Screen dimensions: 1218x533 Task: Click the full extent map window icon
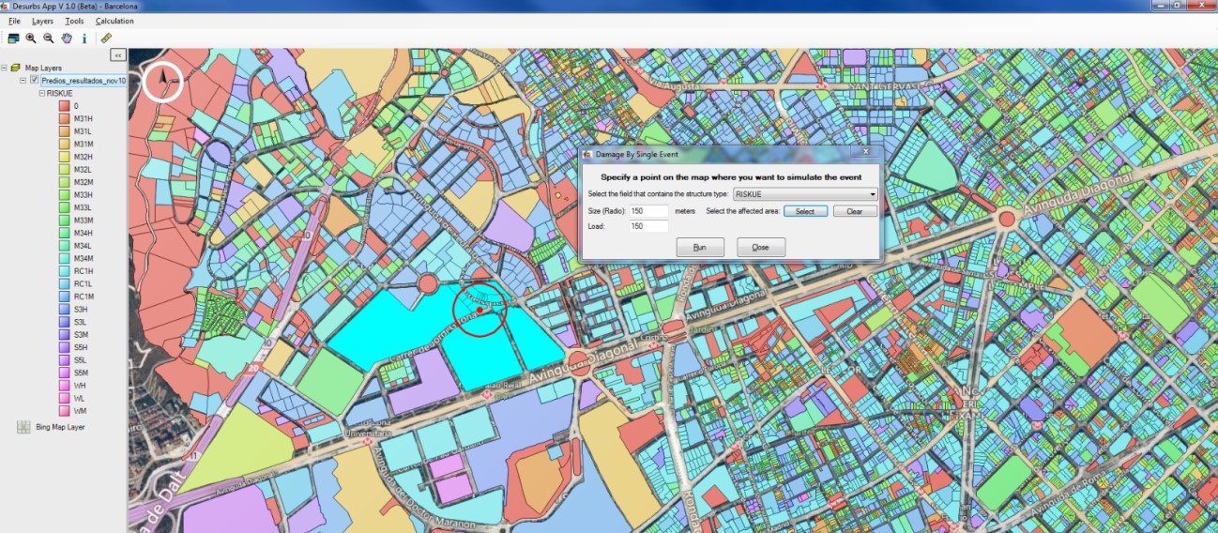point(13,38)
